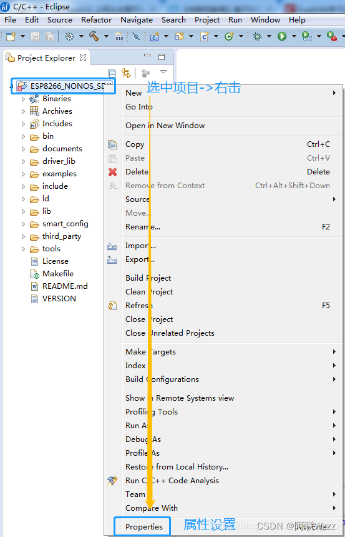Choose Copy in the context menu
The width and height of the screenshot is (345, 537).
(x=223, y=144)
